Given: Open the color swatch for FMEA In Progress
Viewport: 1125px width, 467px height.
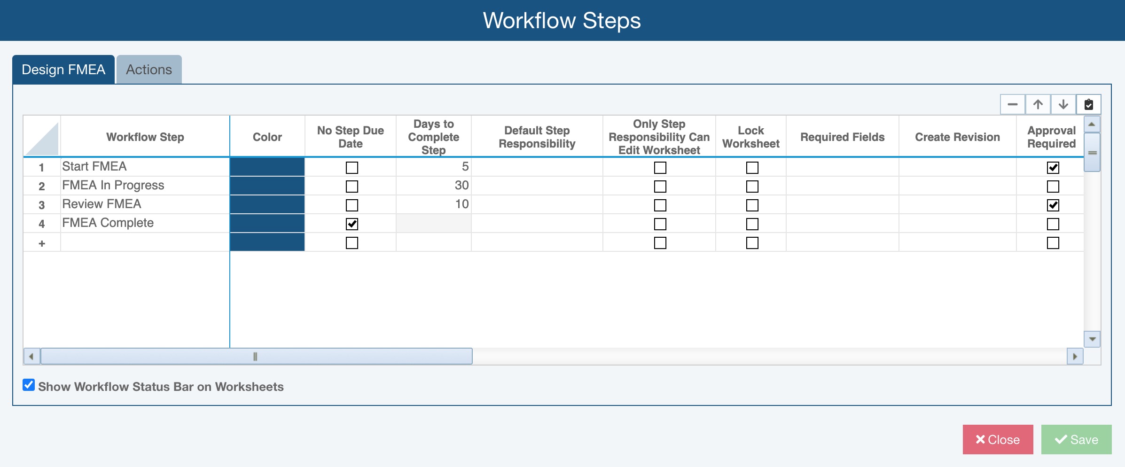Looking at the screenshot, I should click(x=267, y=186).
